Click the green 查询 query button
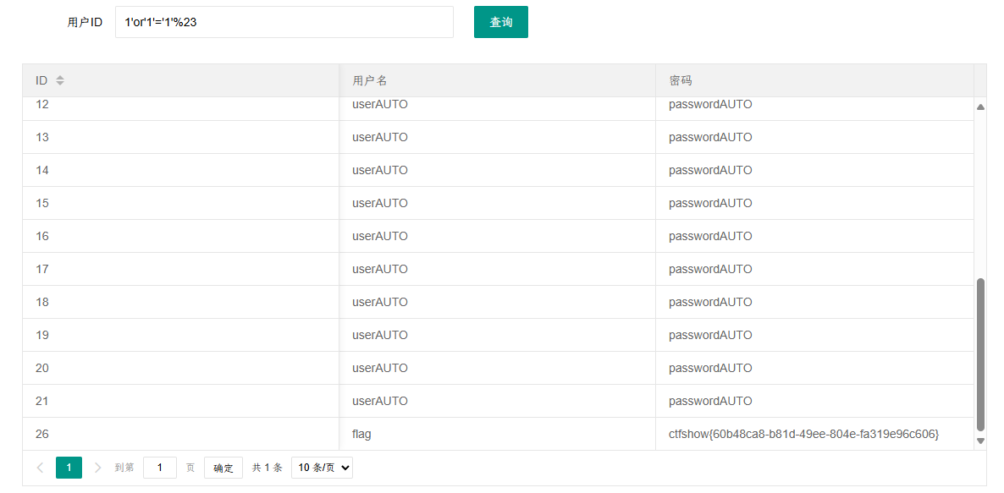The image size is (1004, 493). [500, 22]
